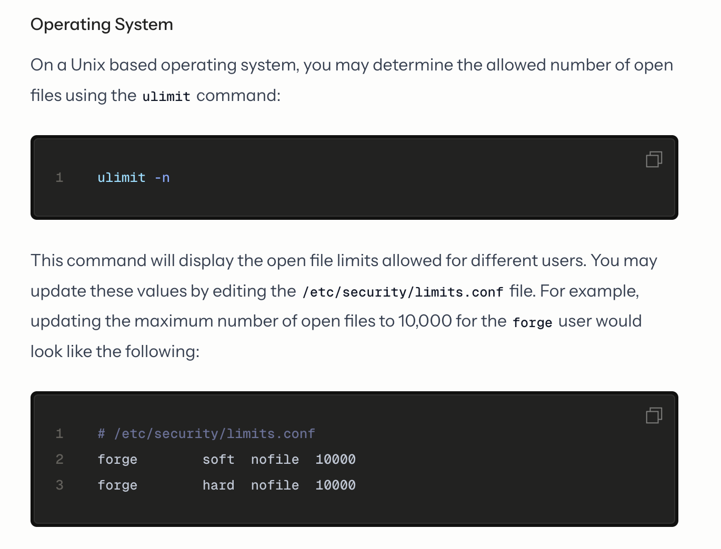The width and height of the screenshot is (721, 549).
Task: Place cursor on the ulimit -n command
Action: pyautogui.click(x=133, y=178)
